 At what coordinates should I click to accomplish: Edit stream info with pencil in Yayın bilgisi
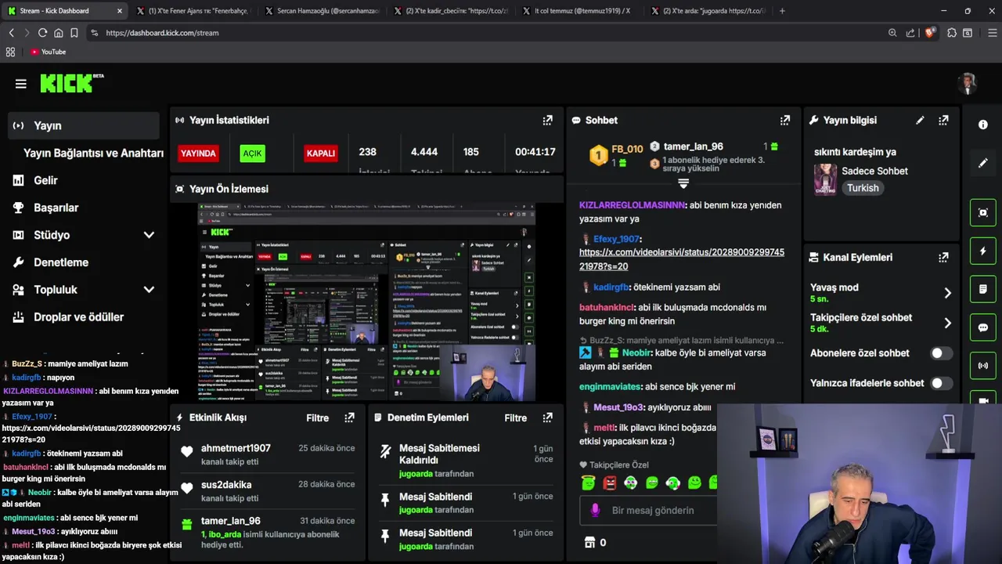pos(920,121)
